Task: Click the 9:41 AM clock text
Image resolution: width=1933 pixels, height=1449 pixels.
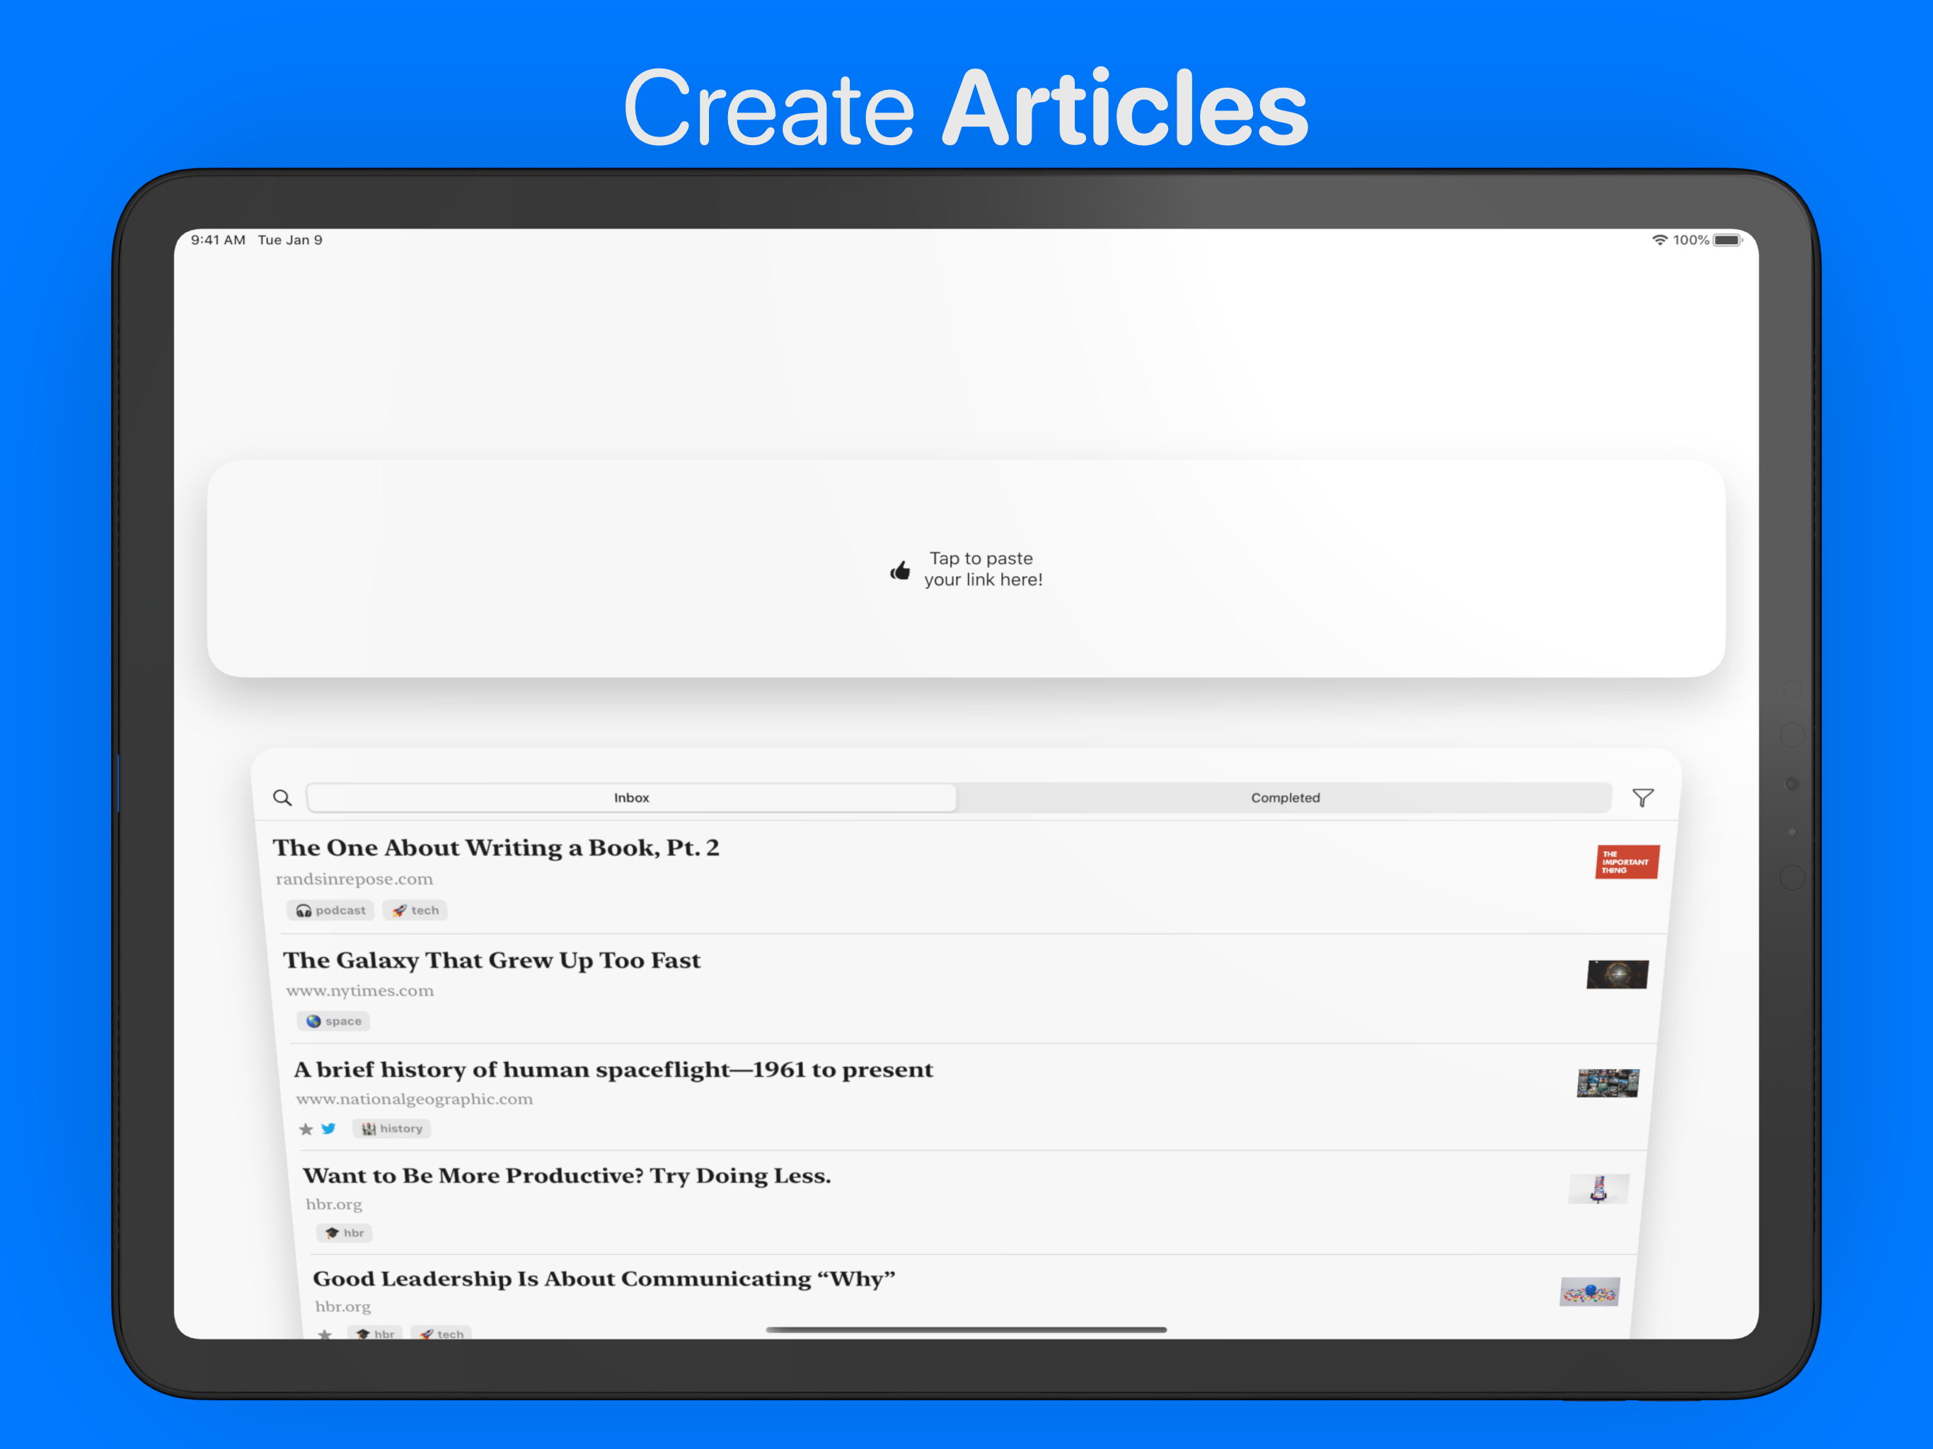Action: 218,239
